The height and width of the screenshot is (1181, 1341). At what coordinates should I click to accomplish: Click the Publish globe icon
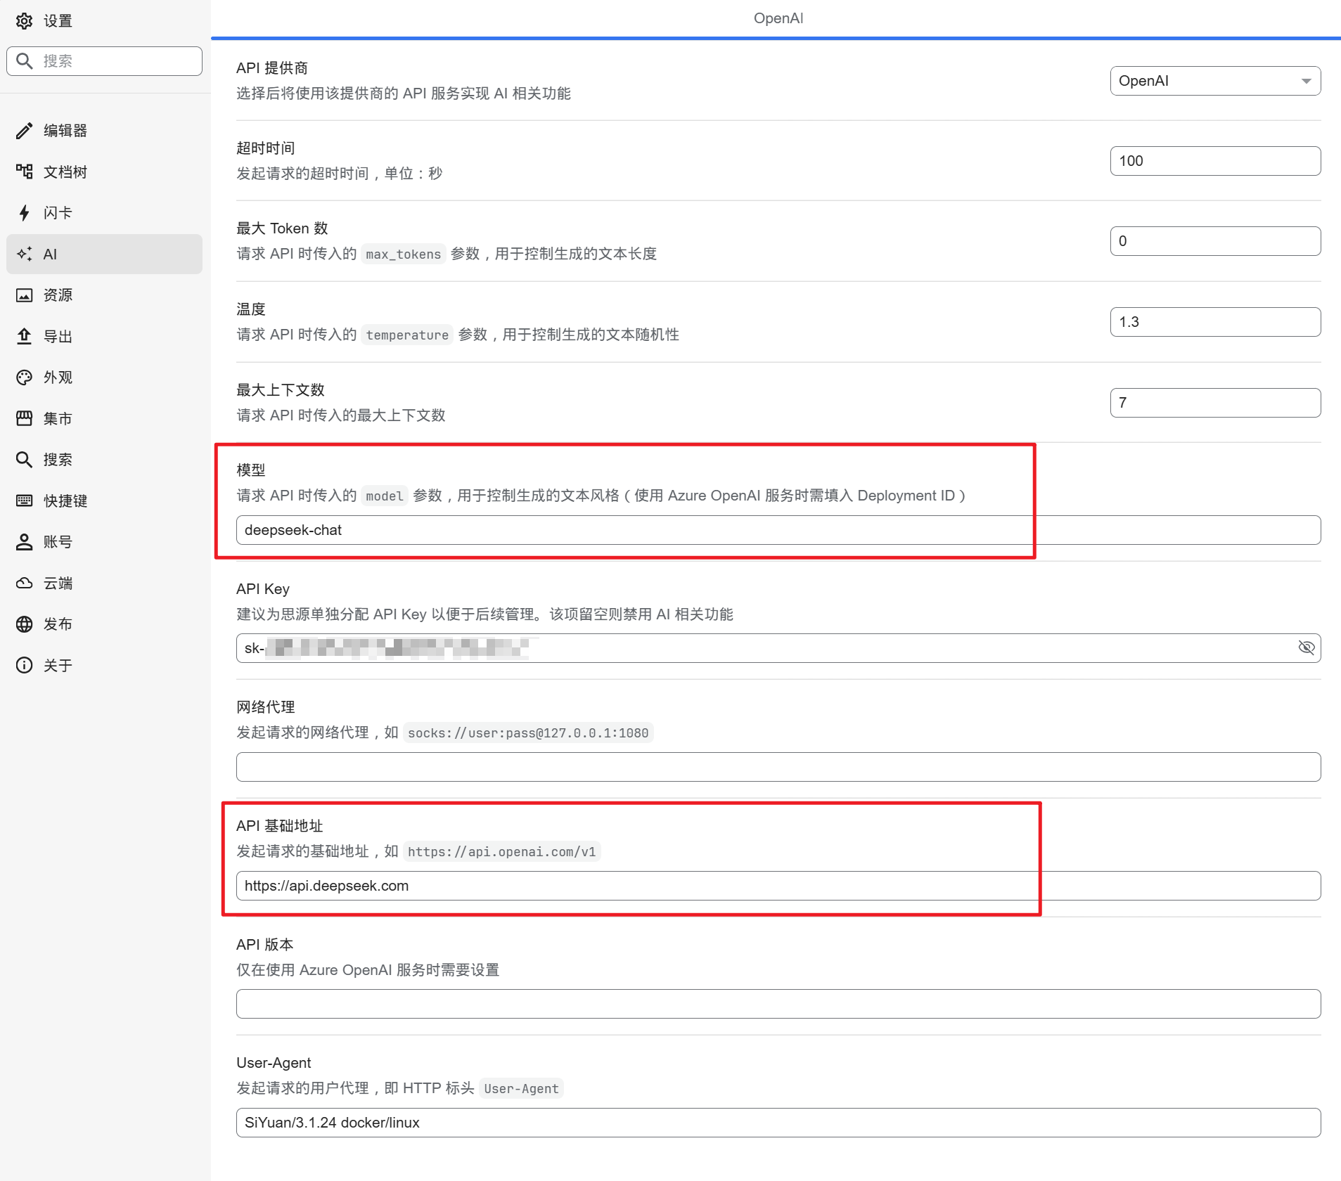(25, 624)
